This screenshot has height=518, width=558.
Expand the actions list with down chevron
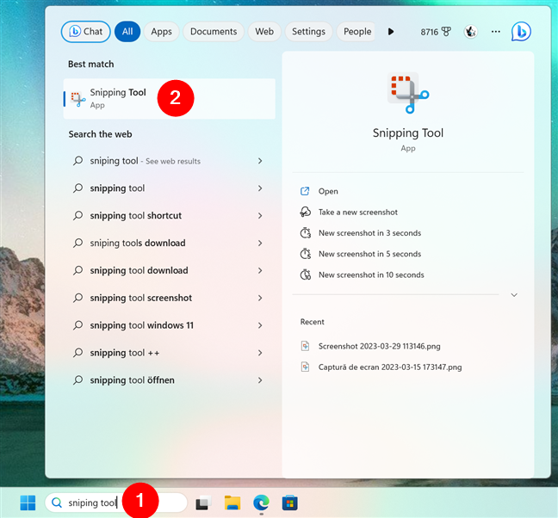click(x=514, y=295)
